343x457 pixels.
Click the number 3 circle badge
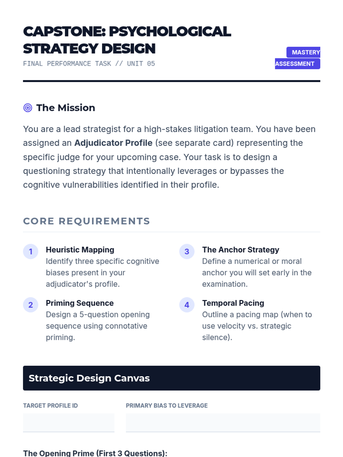point(187,252)
